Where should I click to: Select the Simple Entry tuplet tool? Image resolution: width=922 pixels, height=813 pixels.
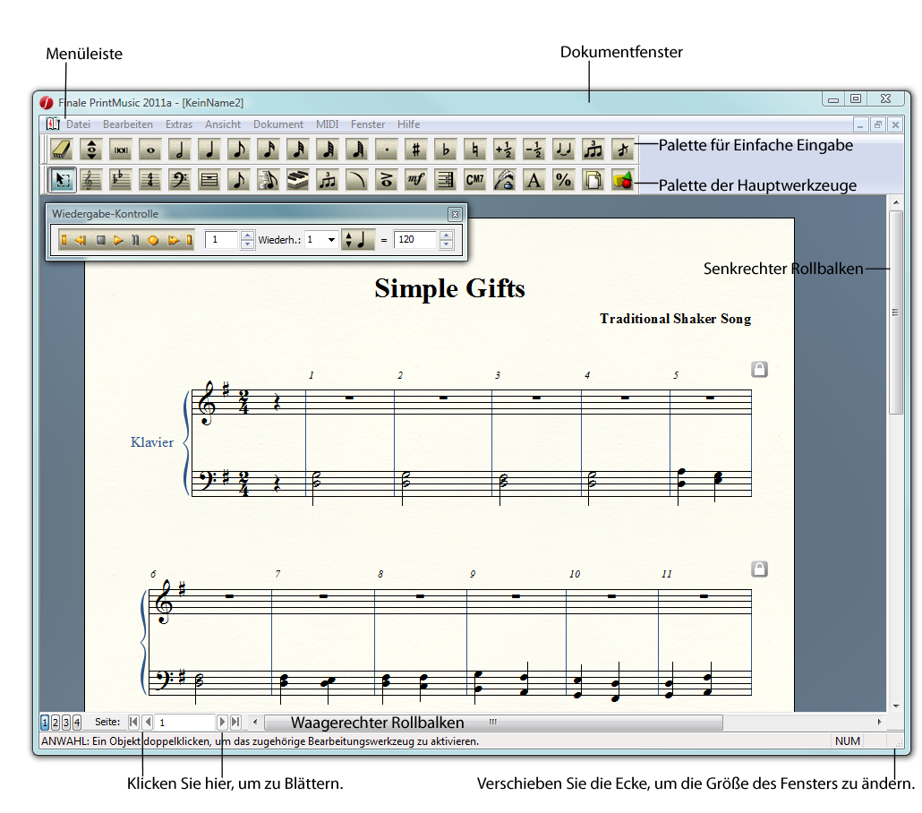[x=593, y=150]
